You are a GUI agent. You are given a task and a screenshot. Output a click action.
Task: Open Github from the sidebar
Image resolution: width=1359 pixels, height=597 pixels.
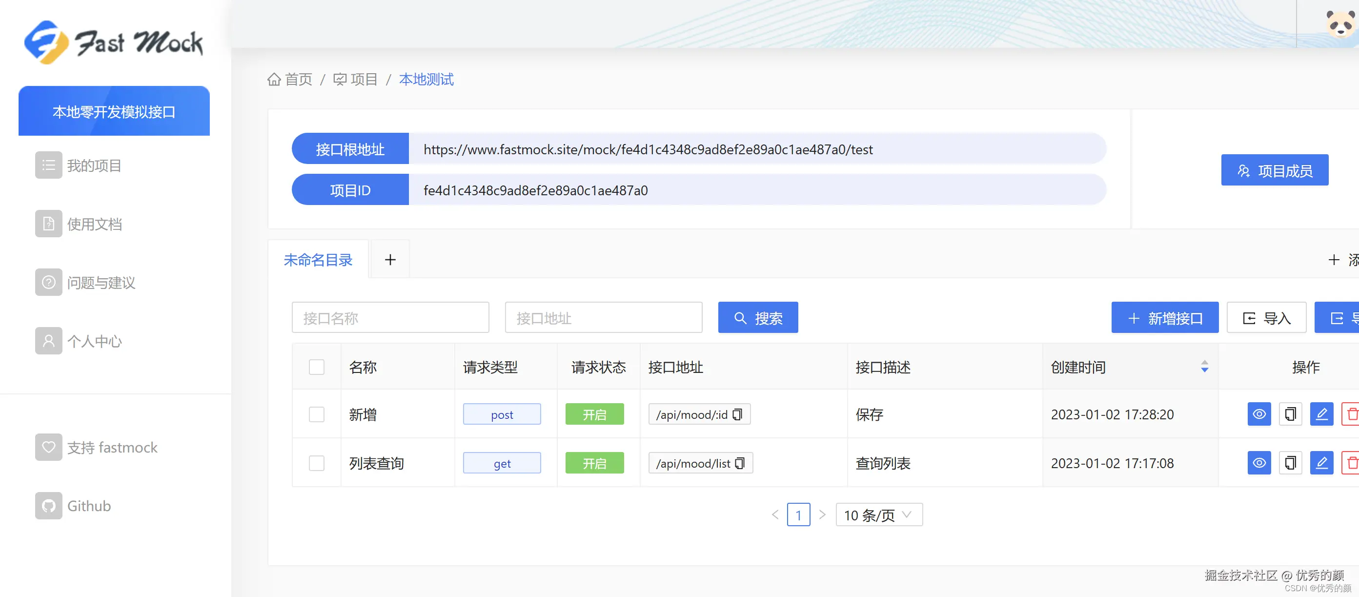(x=89, y=506)
